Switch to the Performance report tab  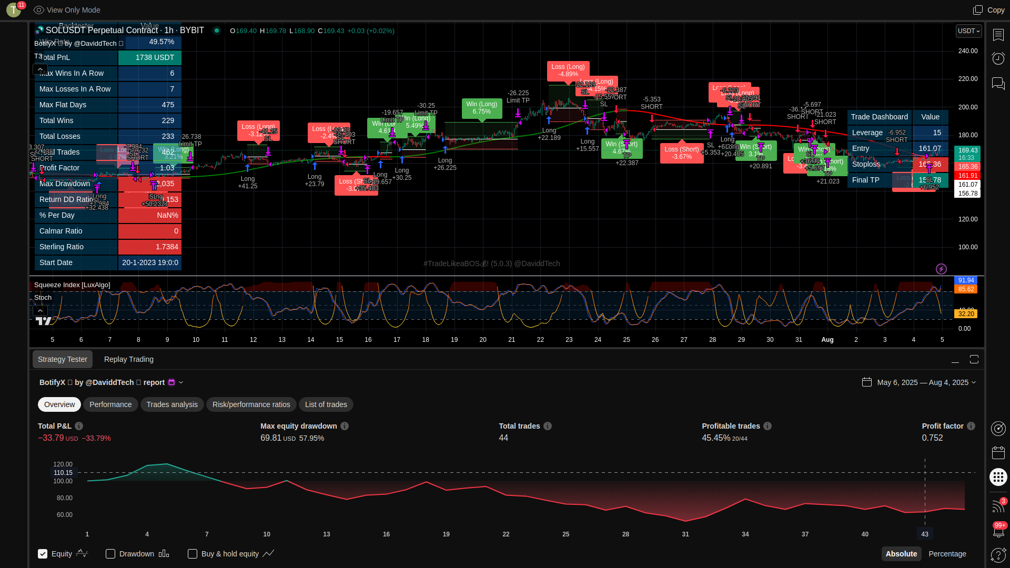coord(110,404)
